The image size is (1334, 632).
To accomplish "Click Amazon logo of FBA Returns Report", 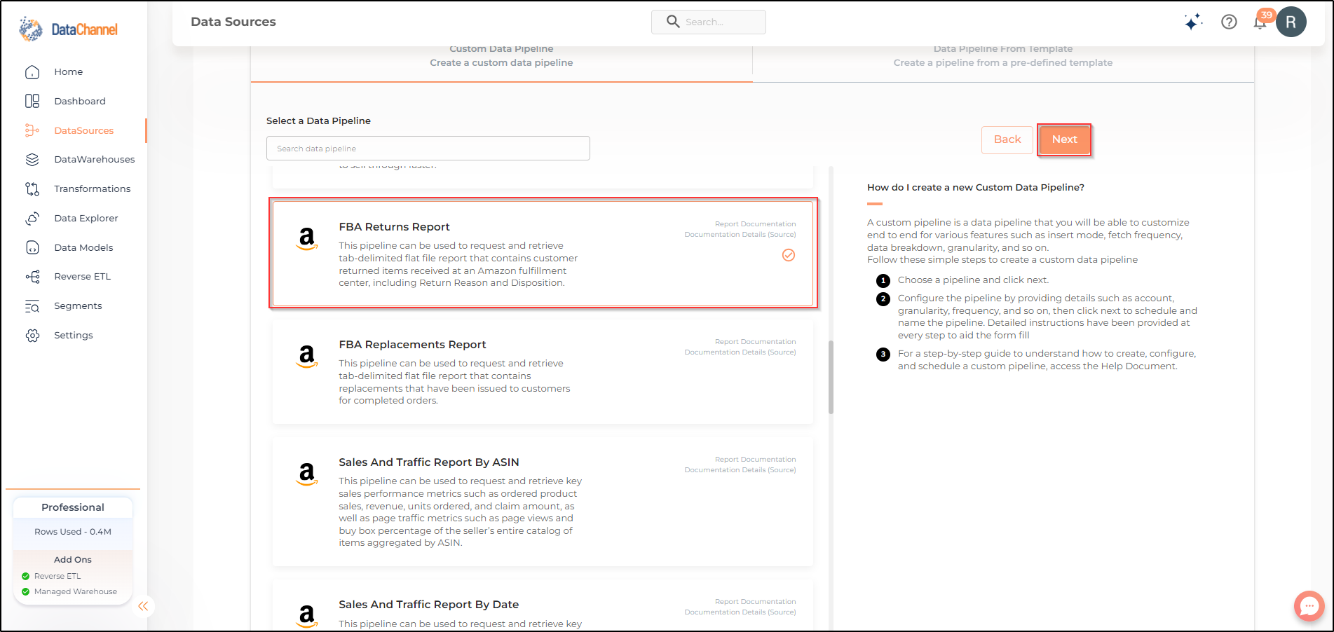I will [307, 239].
